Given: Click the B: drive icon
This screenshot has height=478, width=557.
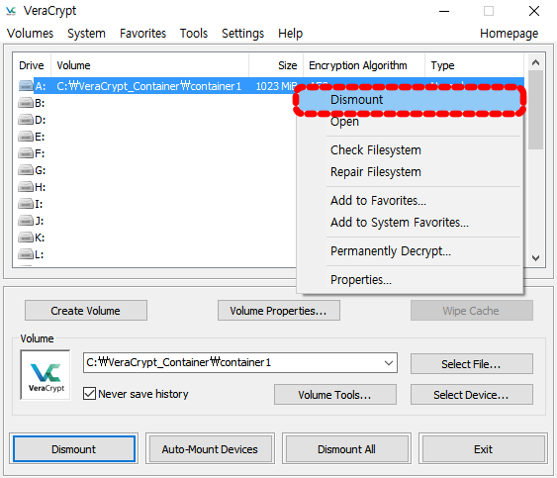Looking at the screenshot, I should click(26, 103).
